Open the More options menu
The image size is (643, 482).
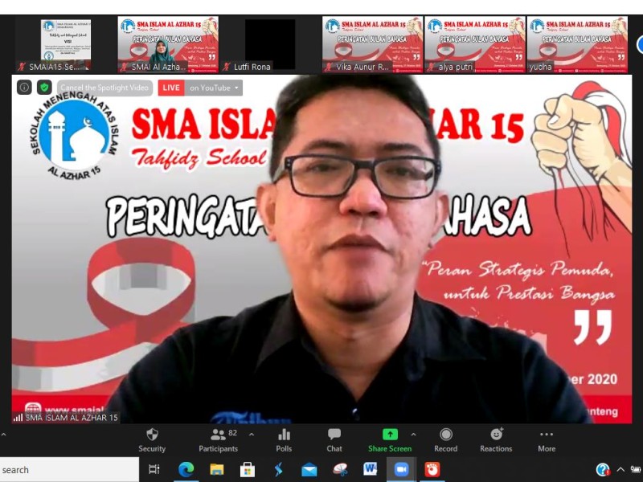(547, 440)
